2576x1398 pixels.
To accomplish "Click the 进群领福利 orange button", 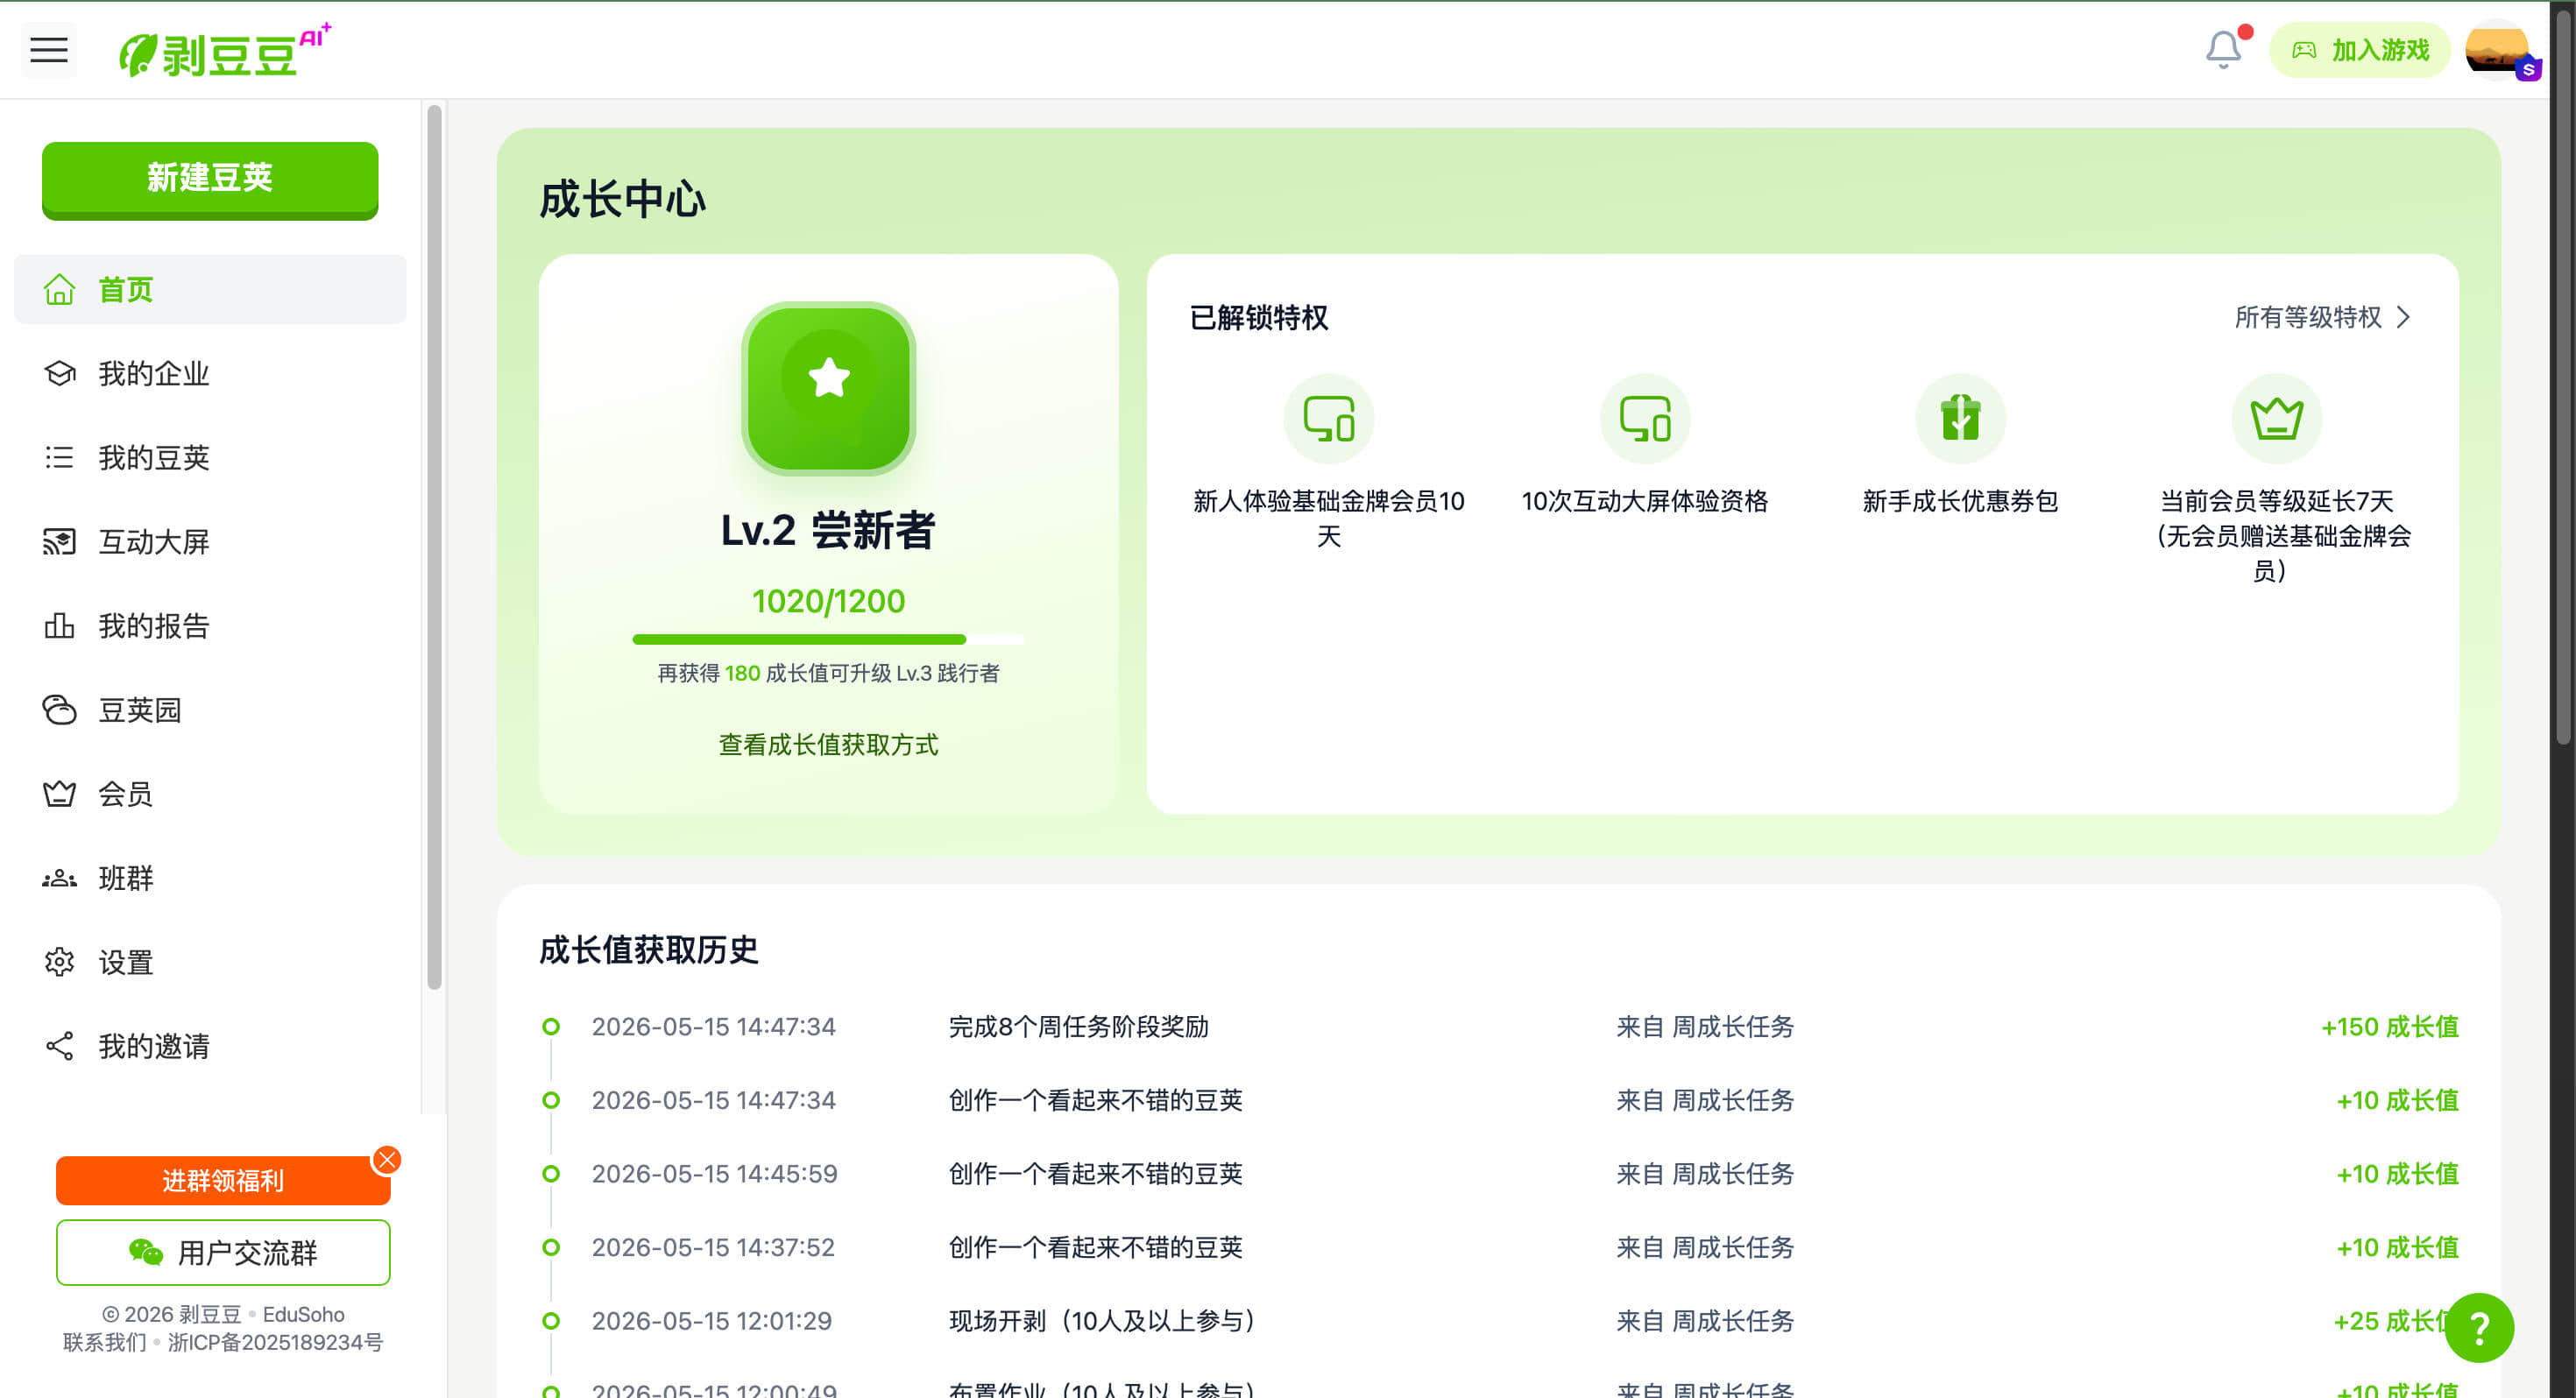I will pos(223,1181).
